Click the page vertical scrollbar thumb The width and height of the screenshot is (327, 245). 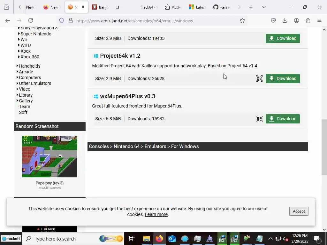324,147
